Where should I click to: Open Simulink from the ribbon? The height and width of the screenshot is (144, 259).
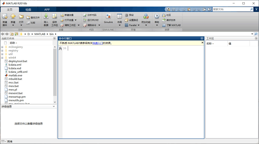108,16
